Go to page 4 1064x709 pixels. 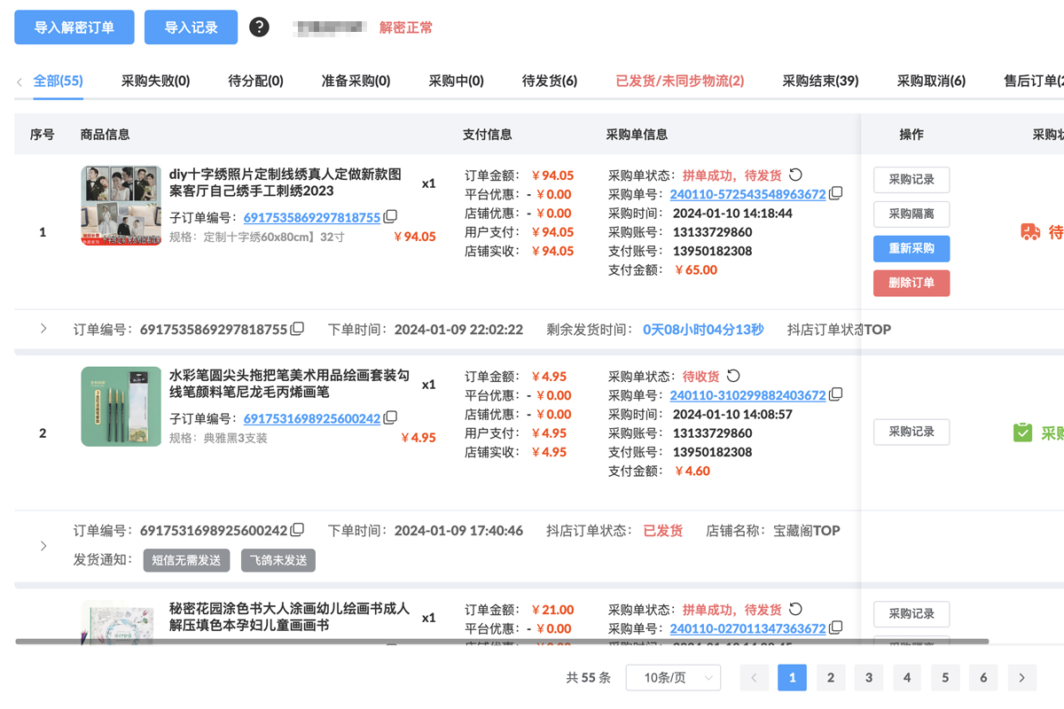[906, 678]
